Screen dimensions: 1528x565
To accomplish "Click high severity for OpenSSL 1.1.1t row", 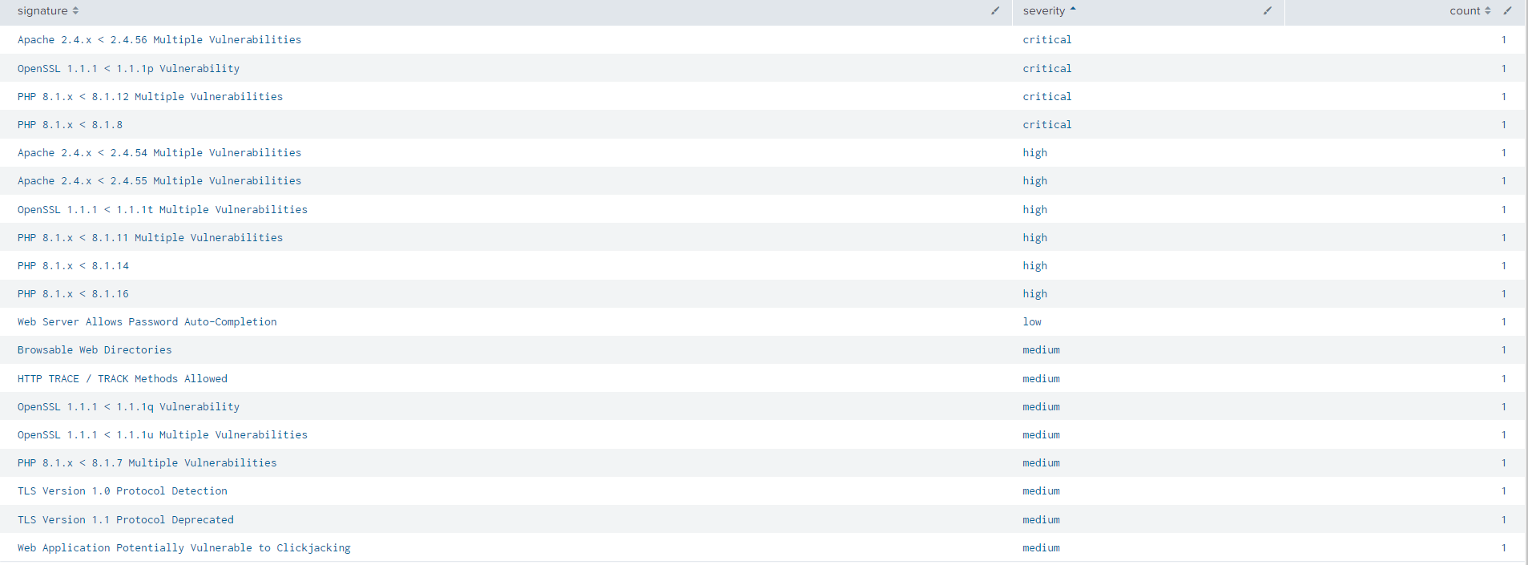I will pos(1035,209).
